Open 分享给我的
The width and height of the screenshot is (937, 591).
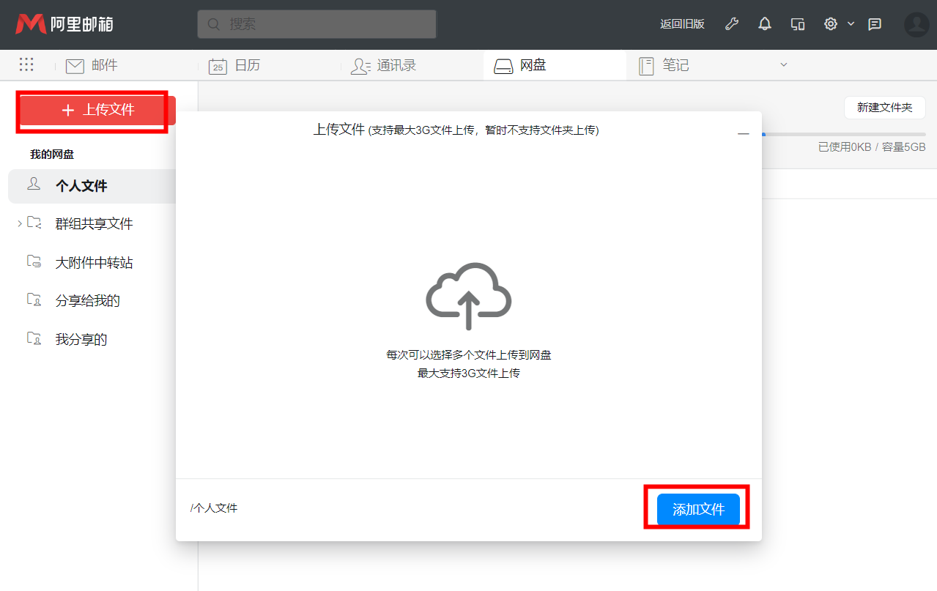(87, 300)
